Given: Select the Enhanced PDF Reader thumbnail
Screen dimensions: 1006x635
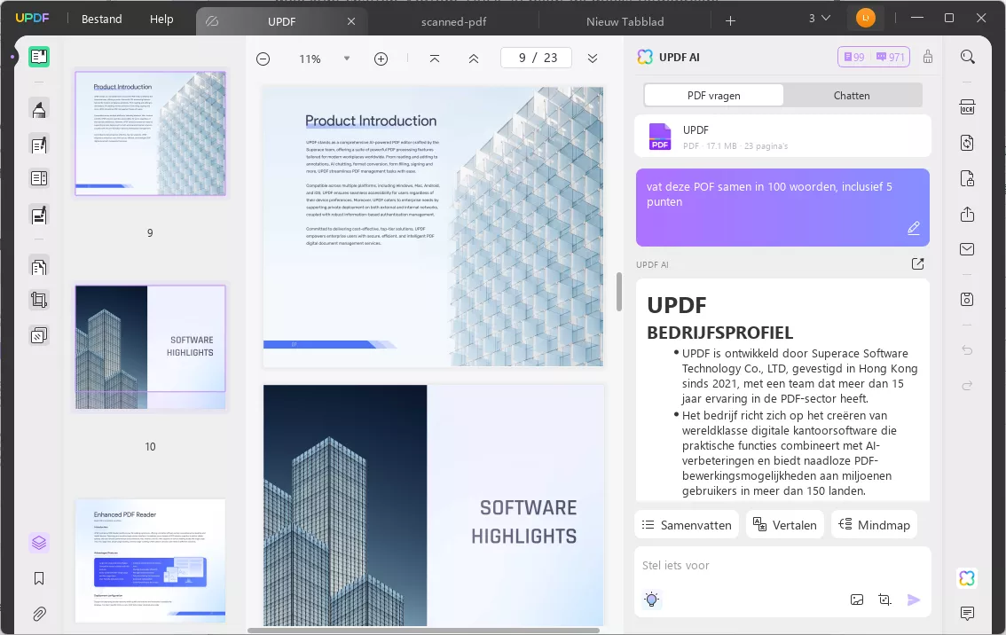Looking at the screenshot, I should point(150,561).
